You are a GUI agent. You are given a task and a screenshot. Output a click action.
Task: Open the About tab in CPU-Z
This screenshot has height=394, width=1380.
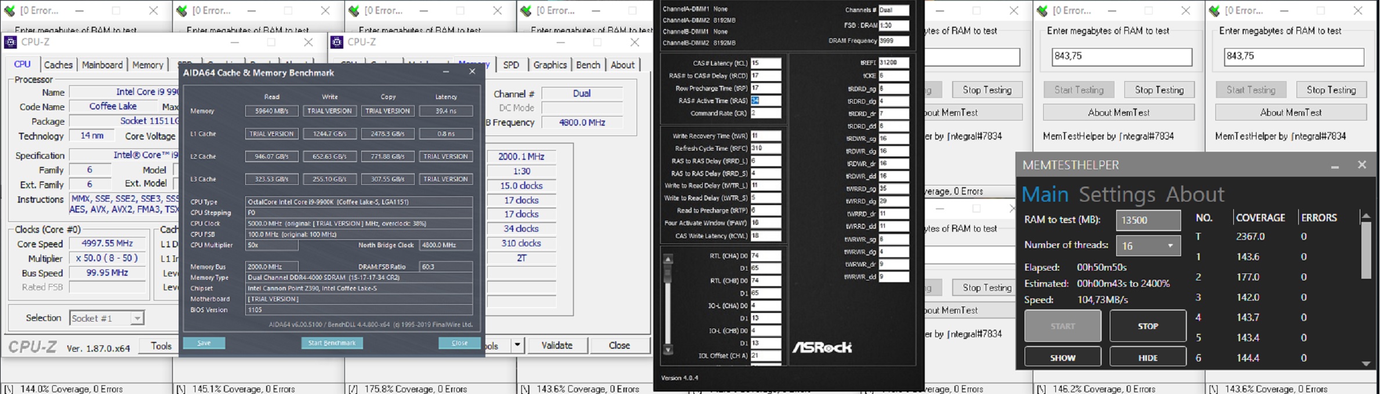[x=622, y=65]
